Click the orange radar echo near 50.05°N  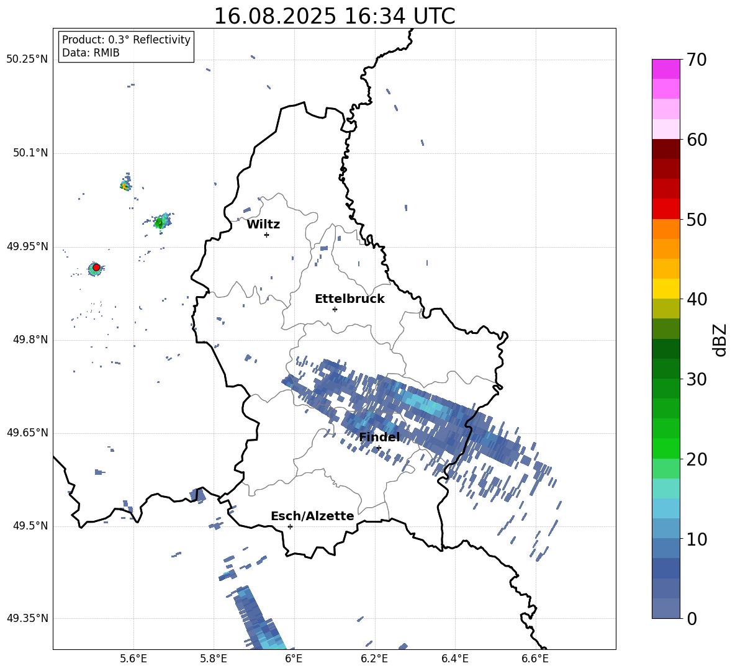pos(125,186)
